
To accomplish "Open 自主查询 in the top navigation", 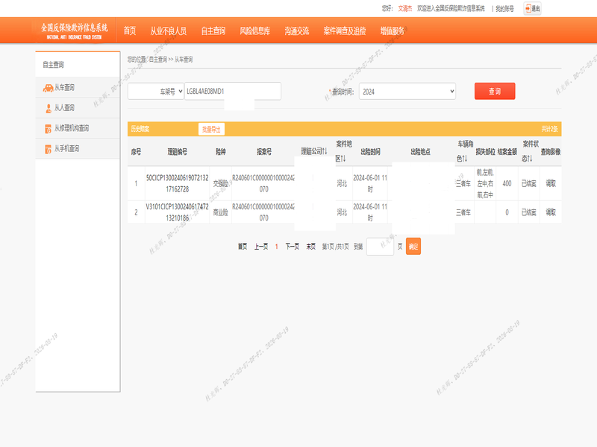I will click(213, 31).
